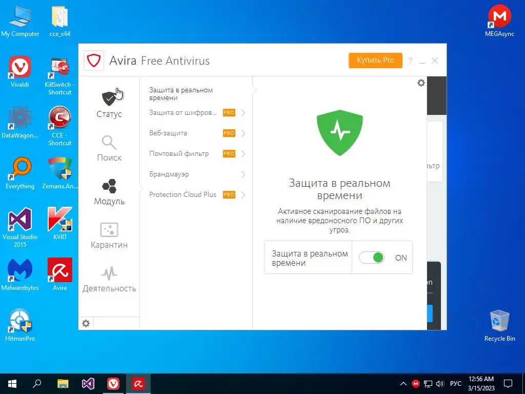Screen dimensions: 525x394
Task: Select the Модуль hexagon icon
Action: (x=109, y=186)
